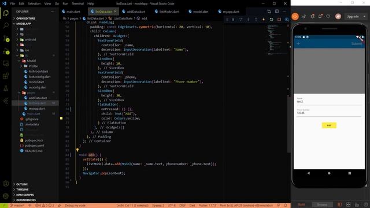370x208 pixels.
Task: Collapse the MODELAPP section
Action: 35,24
